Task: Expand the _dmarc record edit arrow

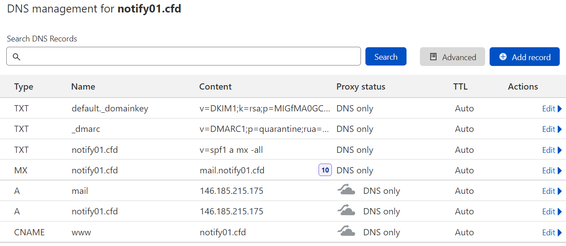Action: point(560,129)
